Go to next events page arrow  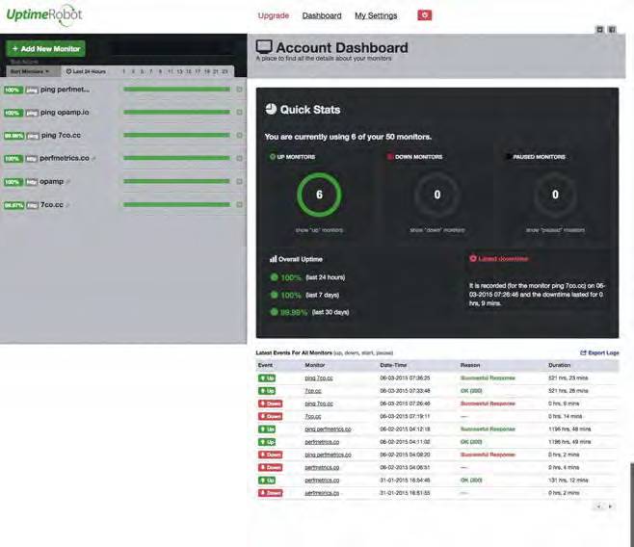610,507
